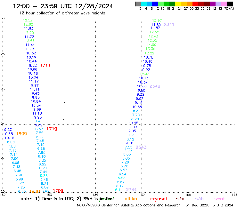This screenshot has width=237, height=208.
Task: Click the wave height value 9.22
Action: click(x=8, y=130)
